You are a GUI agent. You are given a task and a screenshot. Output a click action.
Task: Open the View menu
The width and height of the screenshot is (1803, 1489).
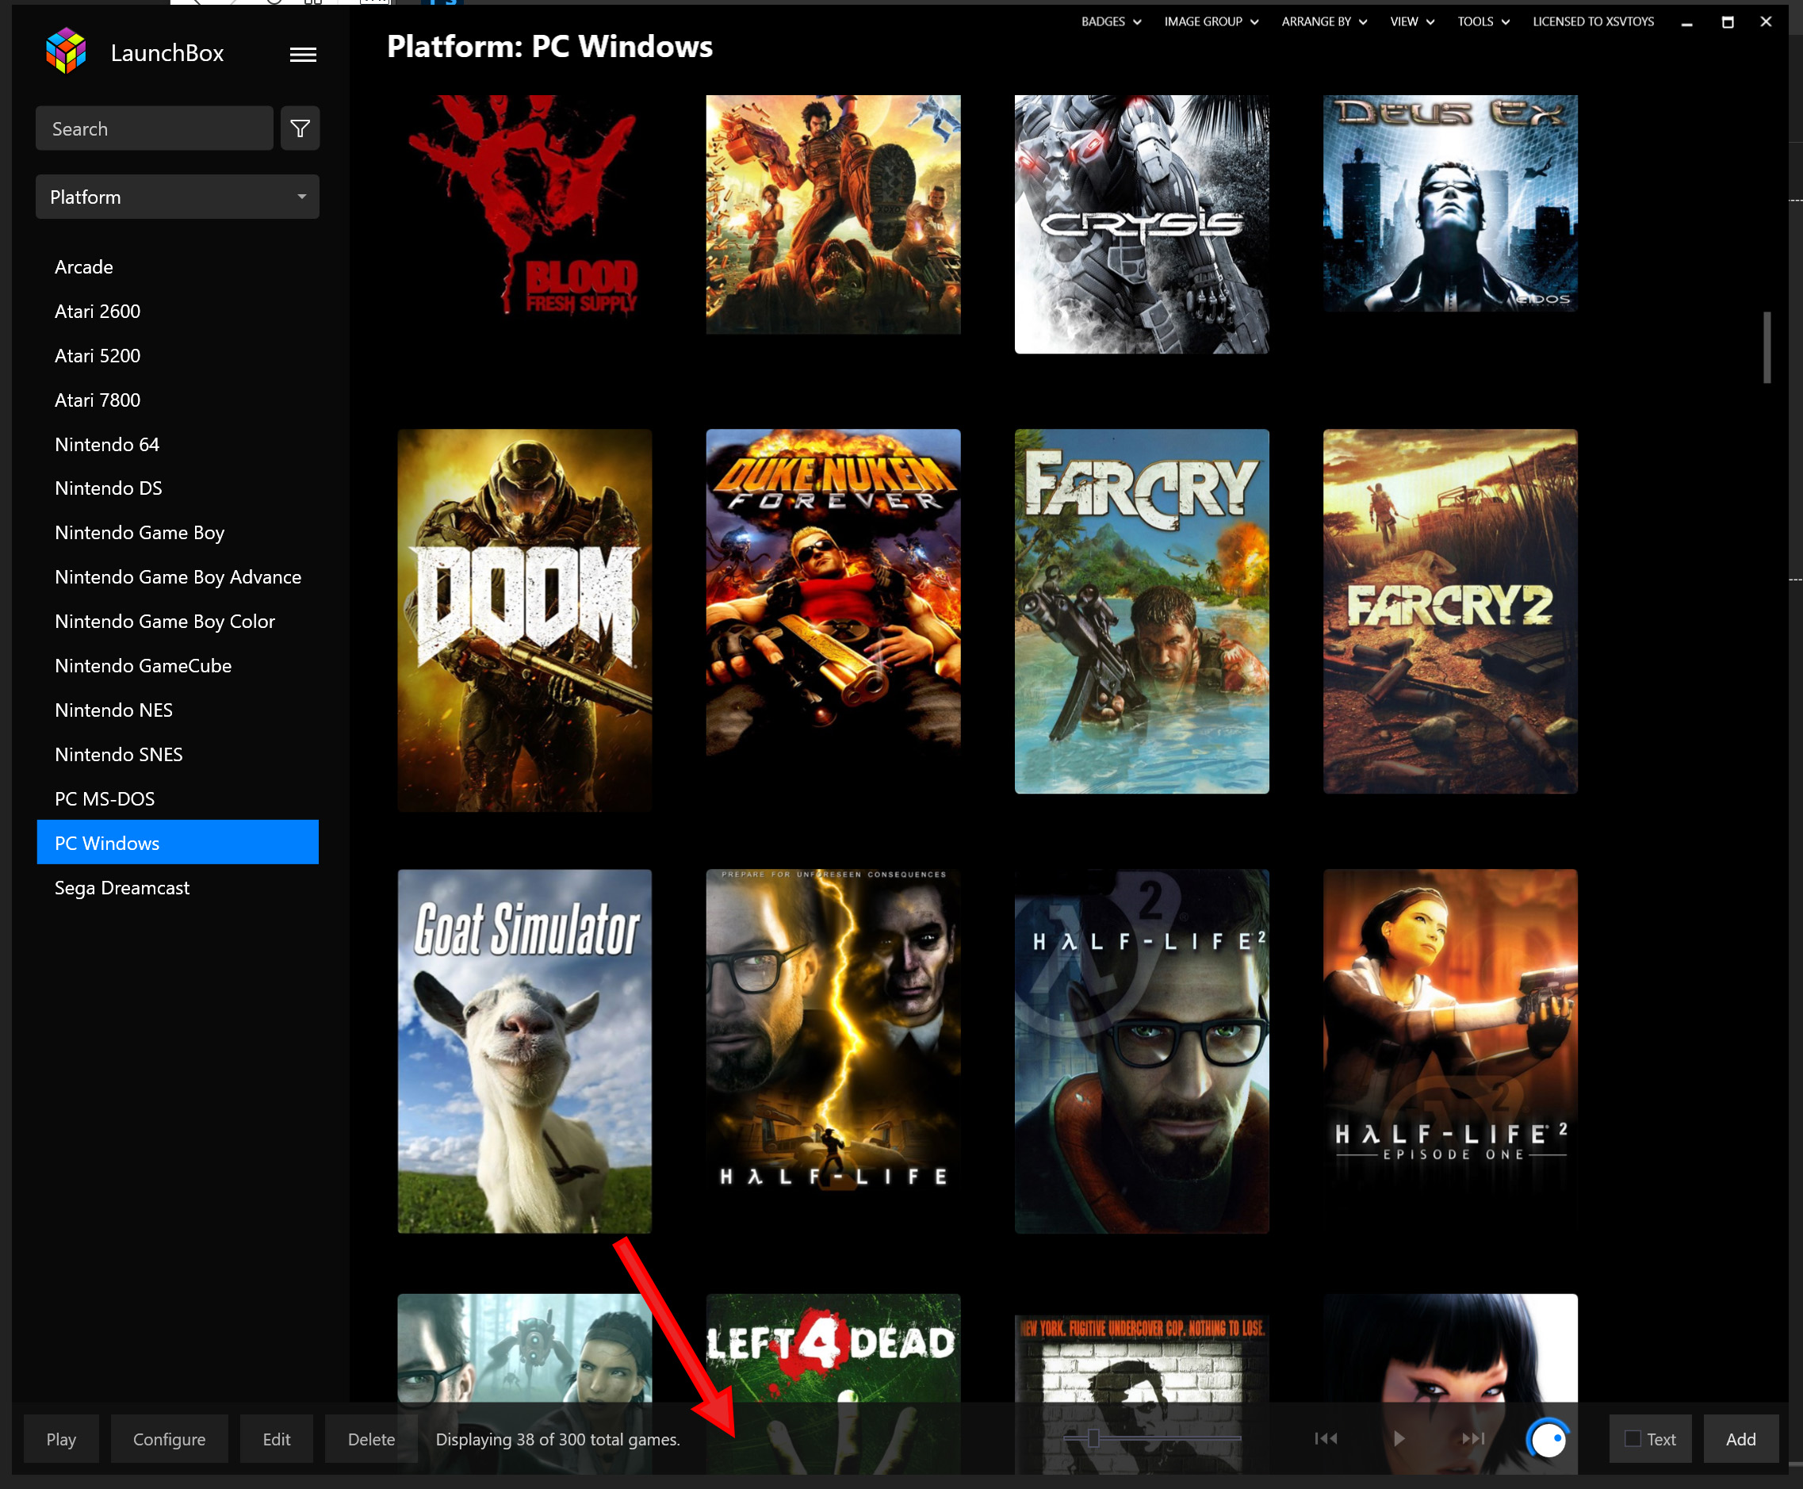[x=1412, y=21]
